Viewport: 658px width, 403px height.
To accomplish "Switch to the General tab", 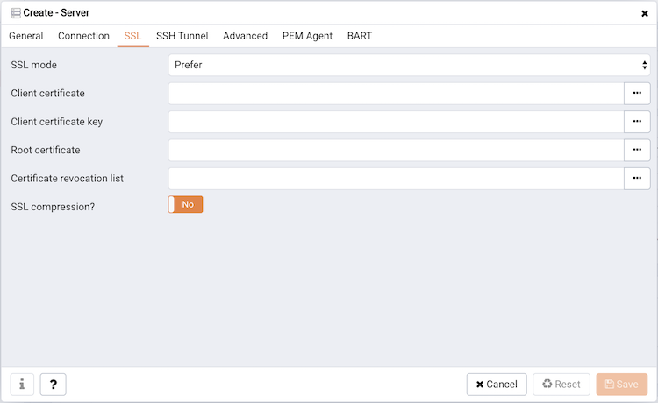I will pos(26,36).
